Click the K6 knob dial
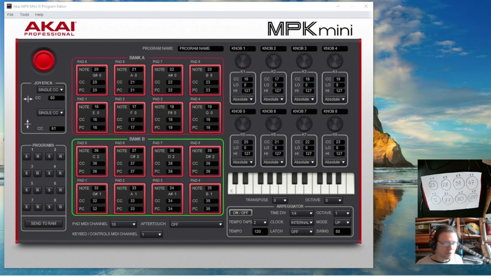This screenshot has width=491, height=276. [273, 123]
